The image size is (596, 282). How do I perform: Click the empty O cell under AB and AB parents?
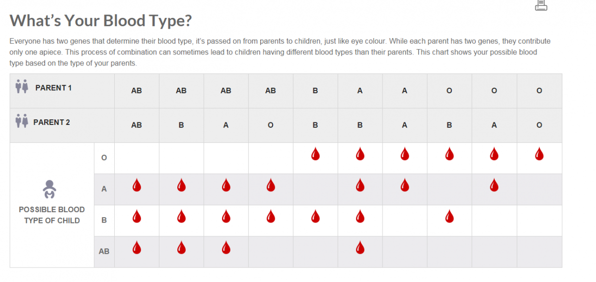[x=137, y=158]
